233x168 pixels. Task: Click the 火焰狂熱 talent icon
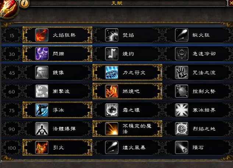pos(42,35)
